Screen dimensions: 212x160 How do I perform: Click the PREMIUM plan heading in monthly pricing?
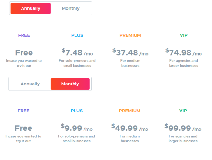tap(130, 111)
